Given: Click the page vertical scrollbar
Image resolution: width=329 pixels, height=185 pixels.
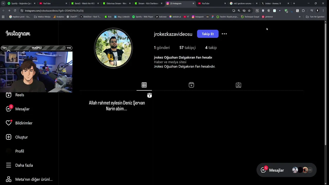Looking at the screenshot, I should [x=325, y=85].
